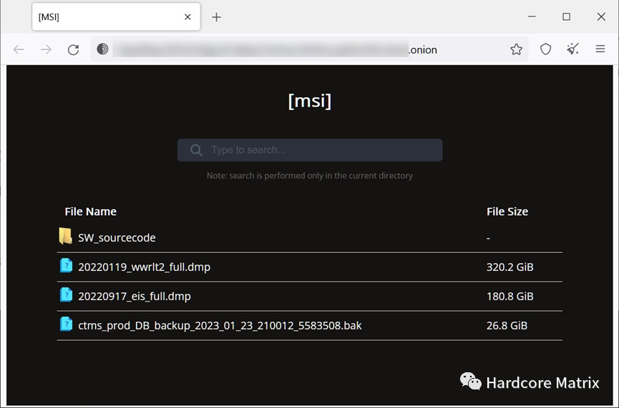Click the 320.2 GiB size value
619x408 pixels.
510,267
